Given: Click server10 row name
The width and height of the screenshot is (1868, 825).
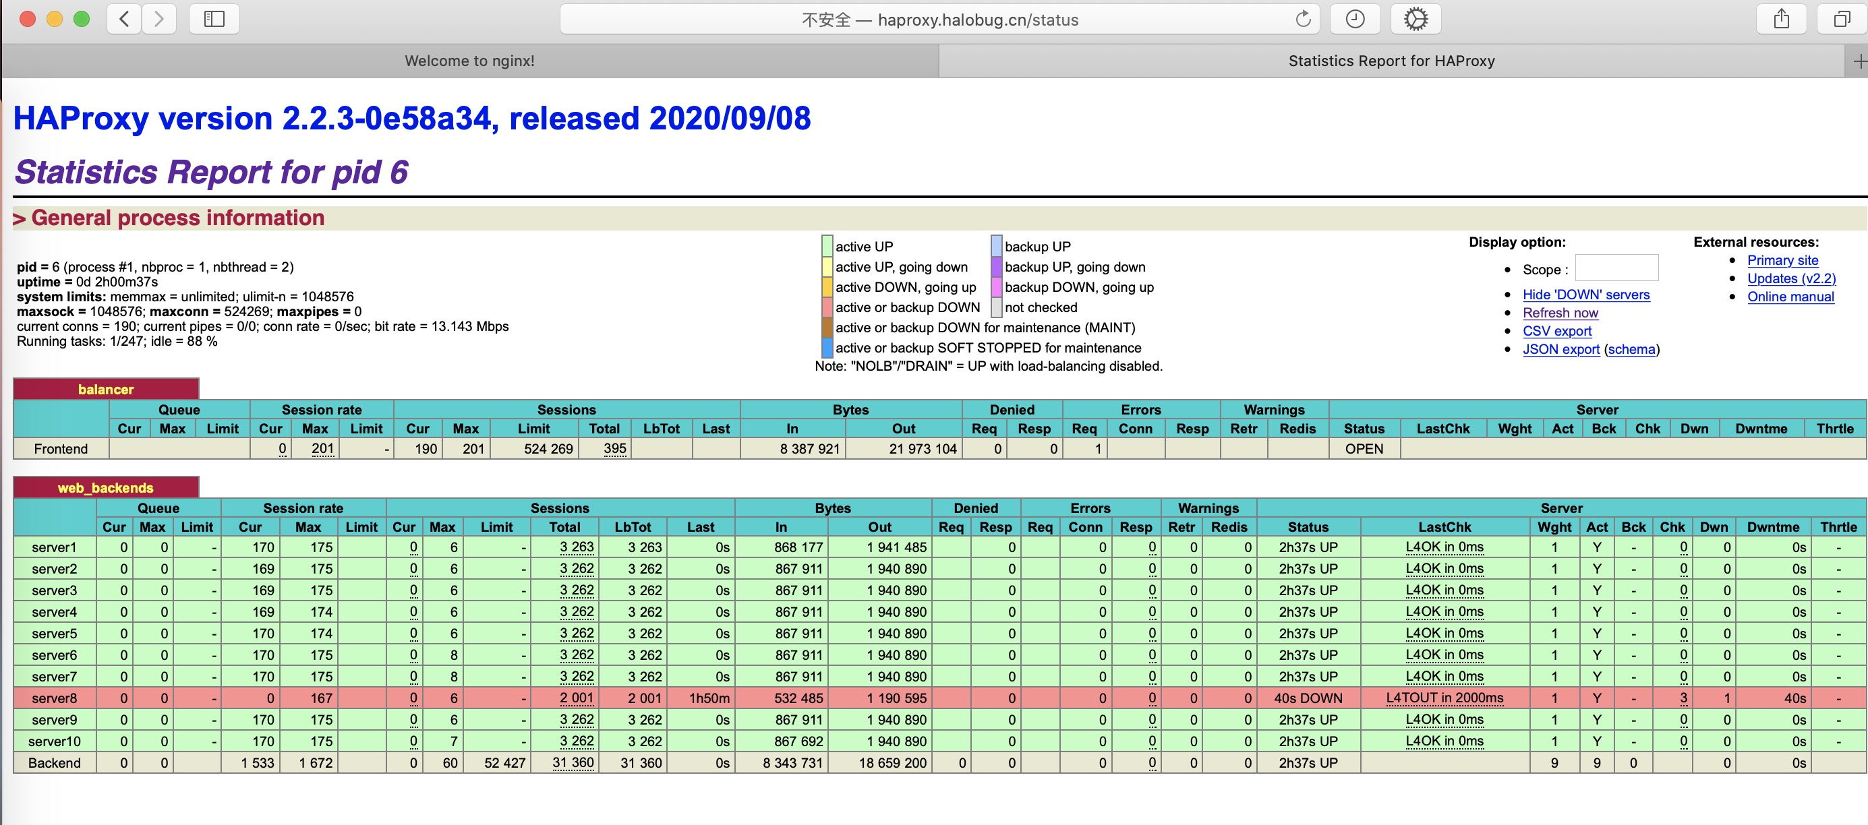Looking at the screenshot, I should 55,741.
